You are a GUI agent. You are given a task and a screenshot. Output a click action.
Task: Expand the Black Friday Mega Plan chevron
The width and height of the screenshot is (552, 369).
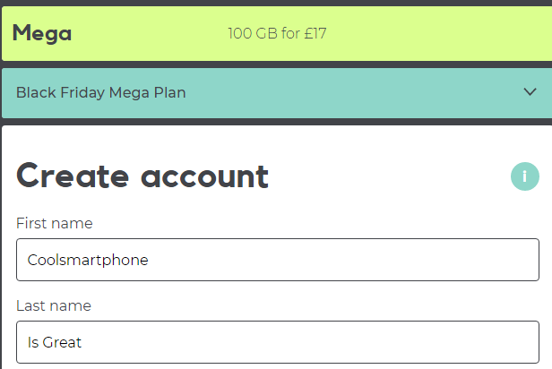click(x=530, y=92)
